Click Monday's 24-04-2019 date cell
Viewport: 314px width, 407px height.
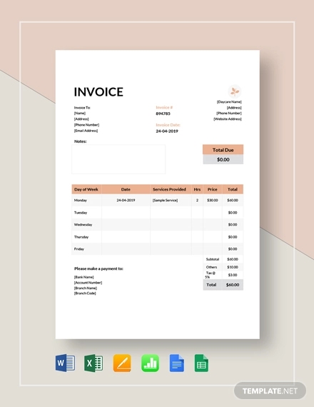[126, 201]
